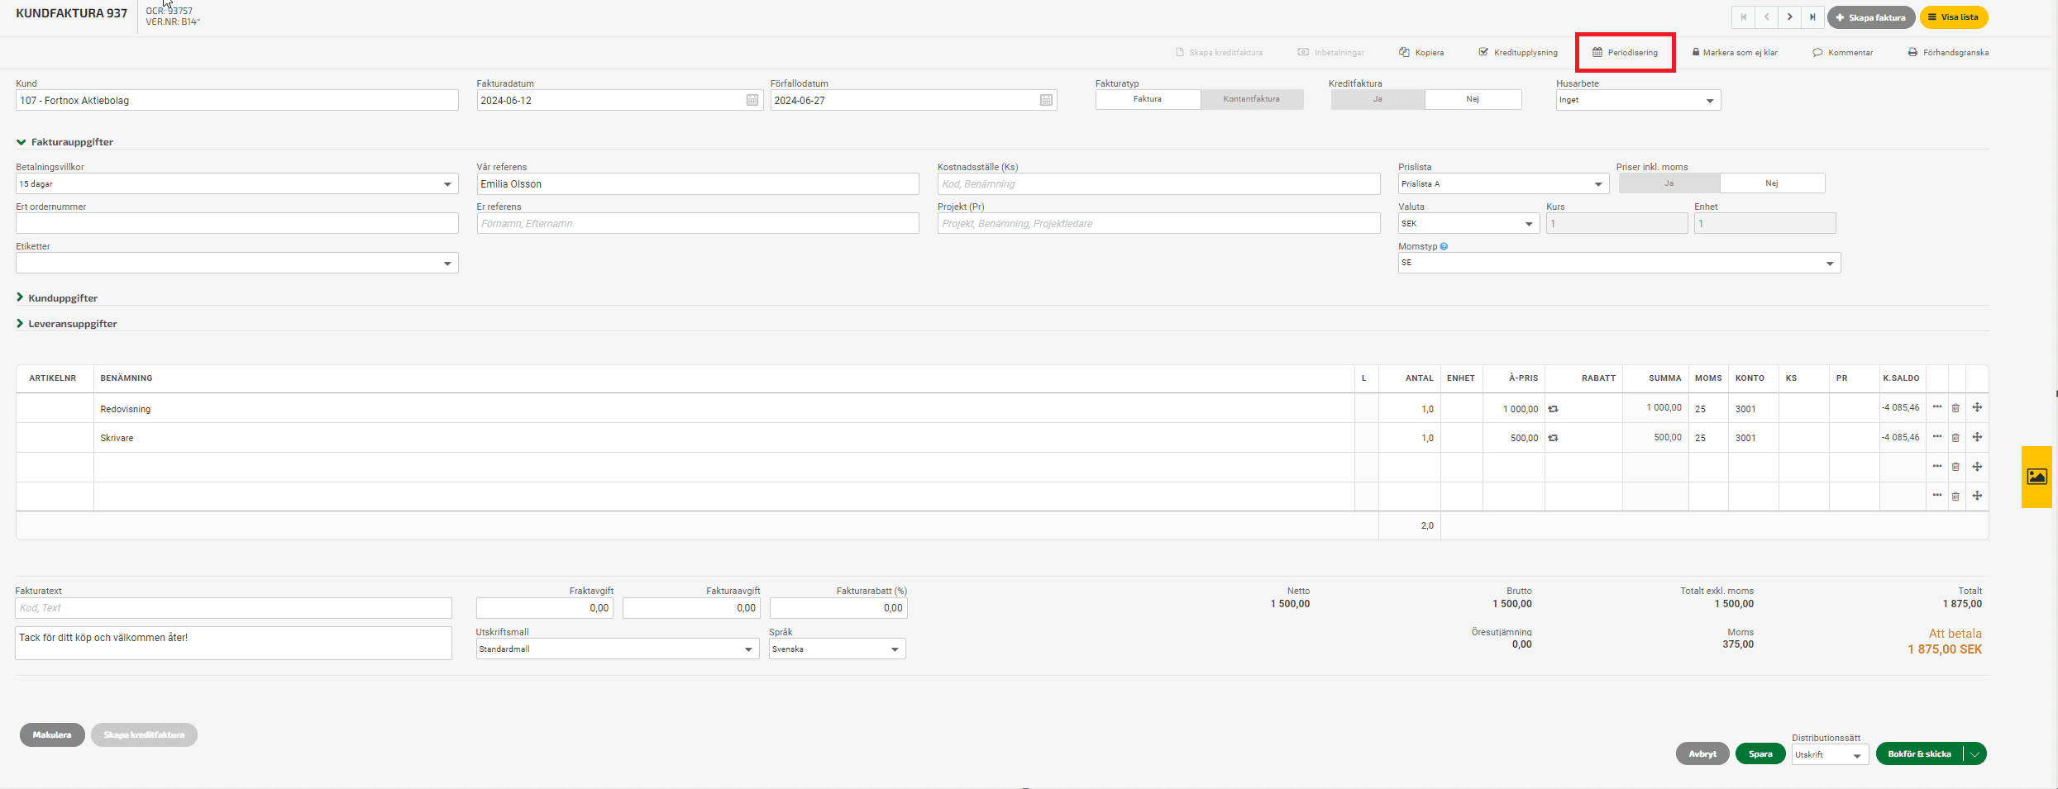This screenshot has width=2058, height=789.
Task: Click Kopiera to copy invoice
Action: (1421, 52)
